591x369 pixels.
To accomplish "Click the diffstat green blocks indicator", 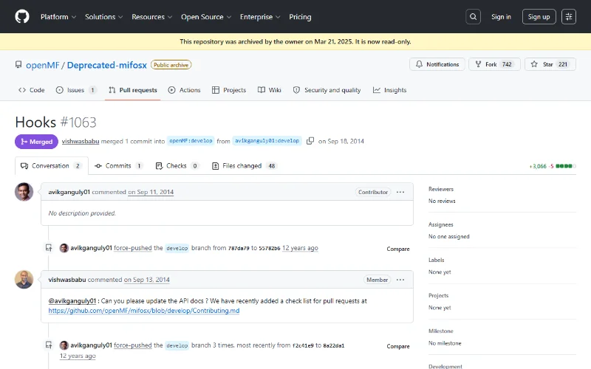I will point(566,166).
